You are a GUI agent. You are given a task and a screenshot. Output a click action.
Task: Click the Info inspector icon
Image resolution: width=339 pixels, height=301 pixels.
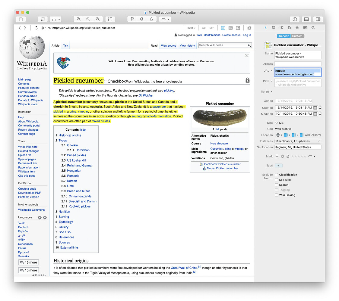click(266, 27)
